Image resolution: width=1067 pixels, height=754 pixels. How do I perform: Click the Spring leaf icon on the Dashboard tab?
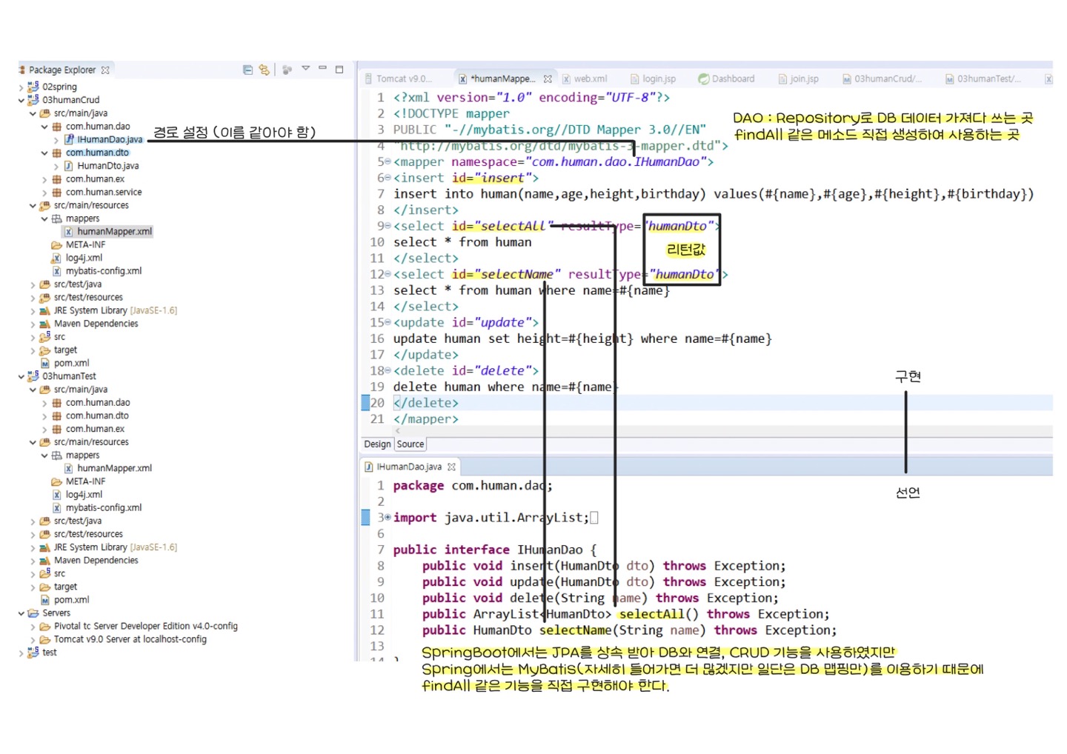[x=703, y=78]
